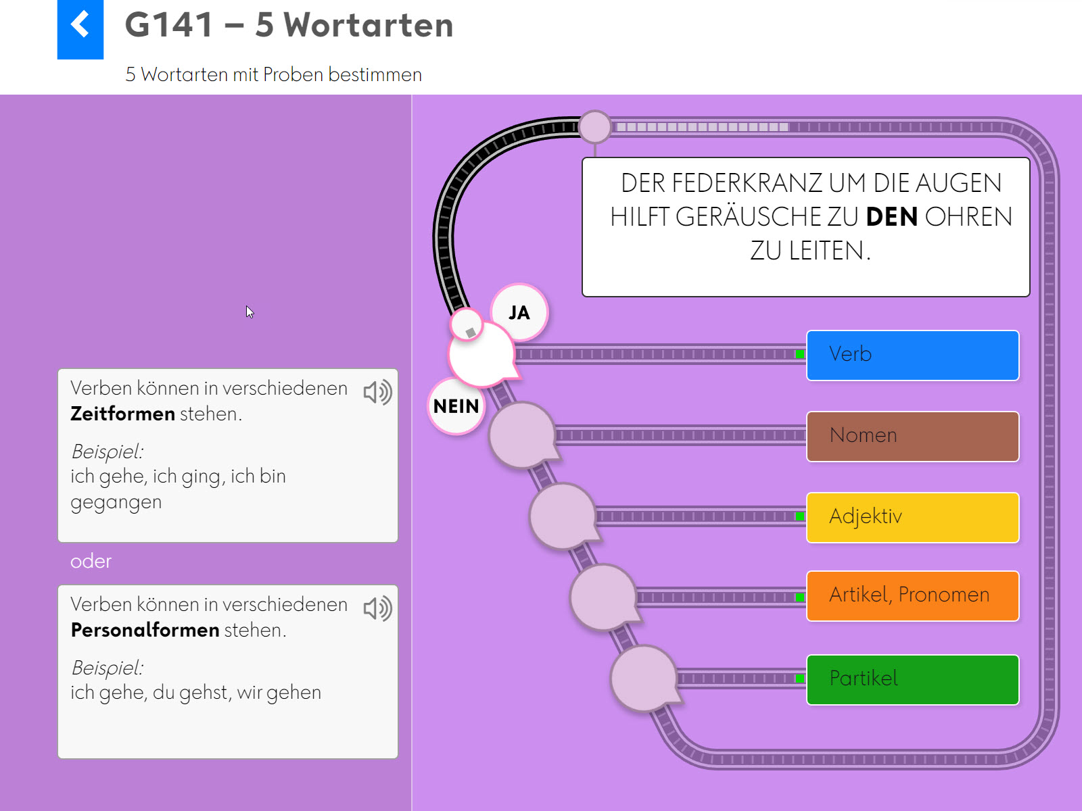Click the subtitle '5 Wortarten mit Proben bestimmen'
The width and height of the screenshot is (1082, 811).
[273, 75]
